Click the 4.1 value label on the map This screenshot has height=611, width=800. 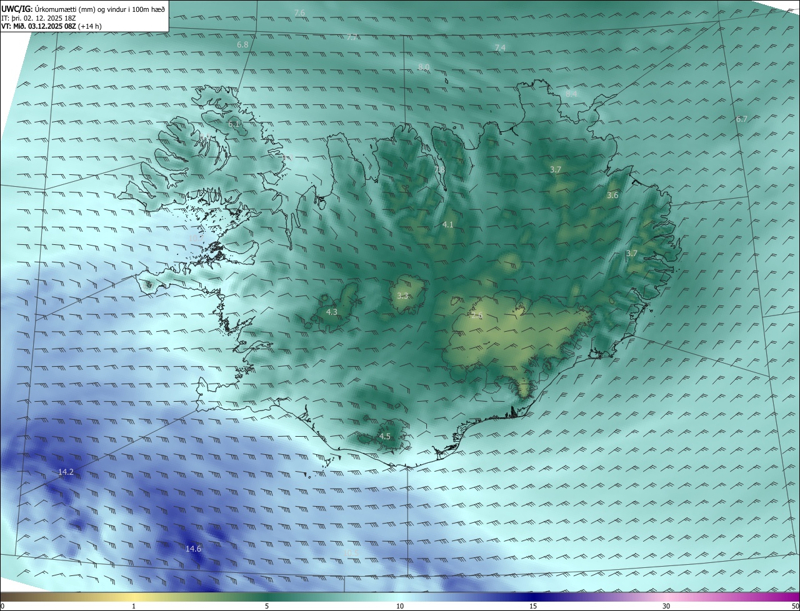coord(448,224)
